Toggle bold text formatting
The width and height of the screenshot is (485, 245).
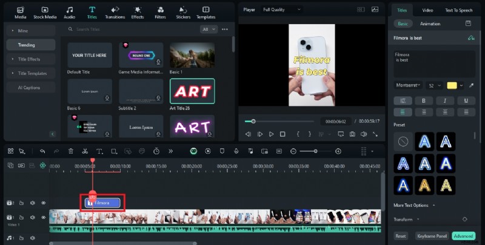click(423, 100)
